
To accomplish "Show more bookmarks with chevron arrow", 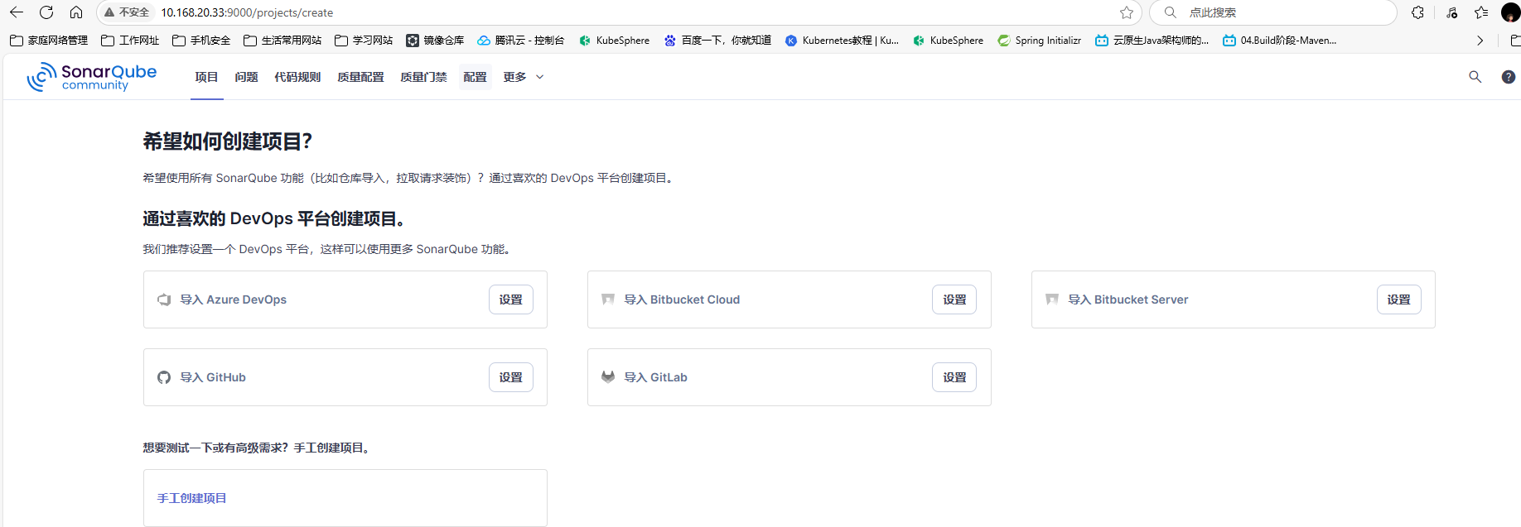I will [x=1480, y=40].
